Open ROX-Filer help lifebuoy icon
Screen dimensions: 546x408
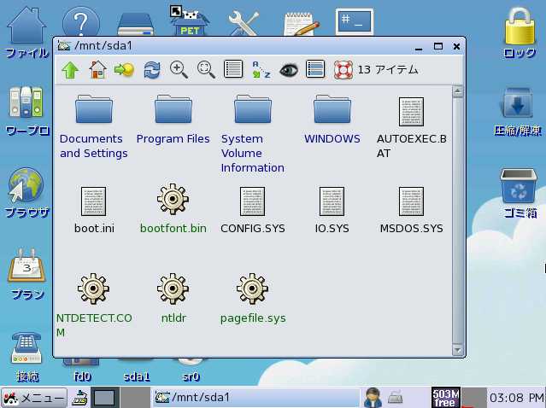[343, 70]
